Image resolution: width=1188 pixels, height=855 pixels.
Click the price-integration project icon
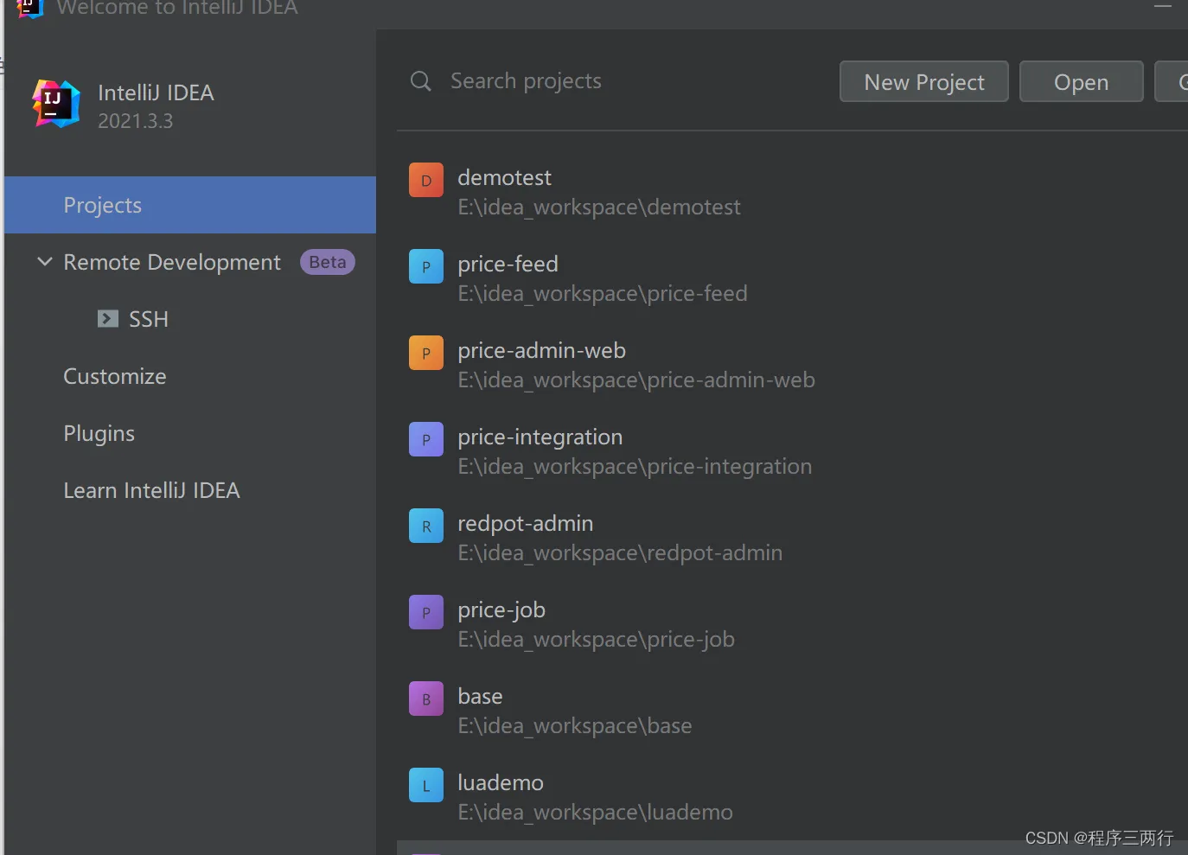pos(426,439)
